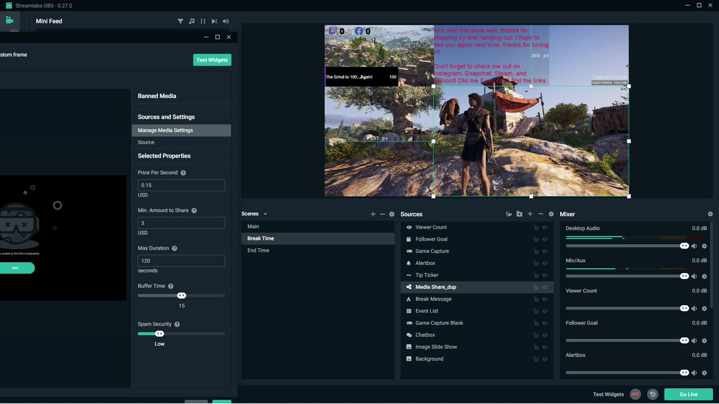Show help for Min. Amount to Share
Viewport: 719px width, 404px height.
coord(194,211)
